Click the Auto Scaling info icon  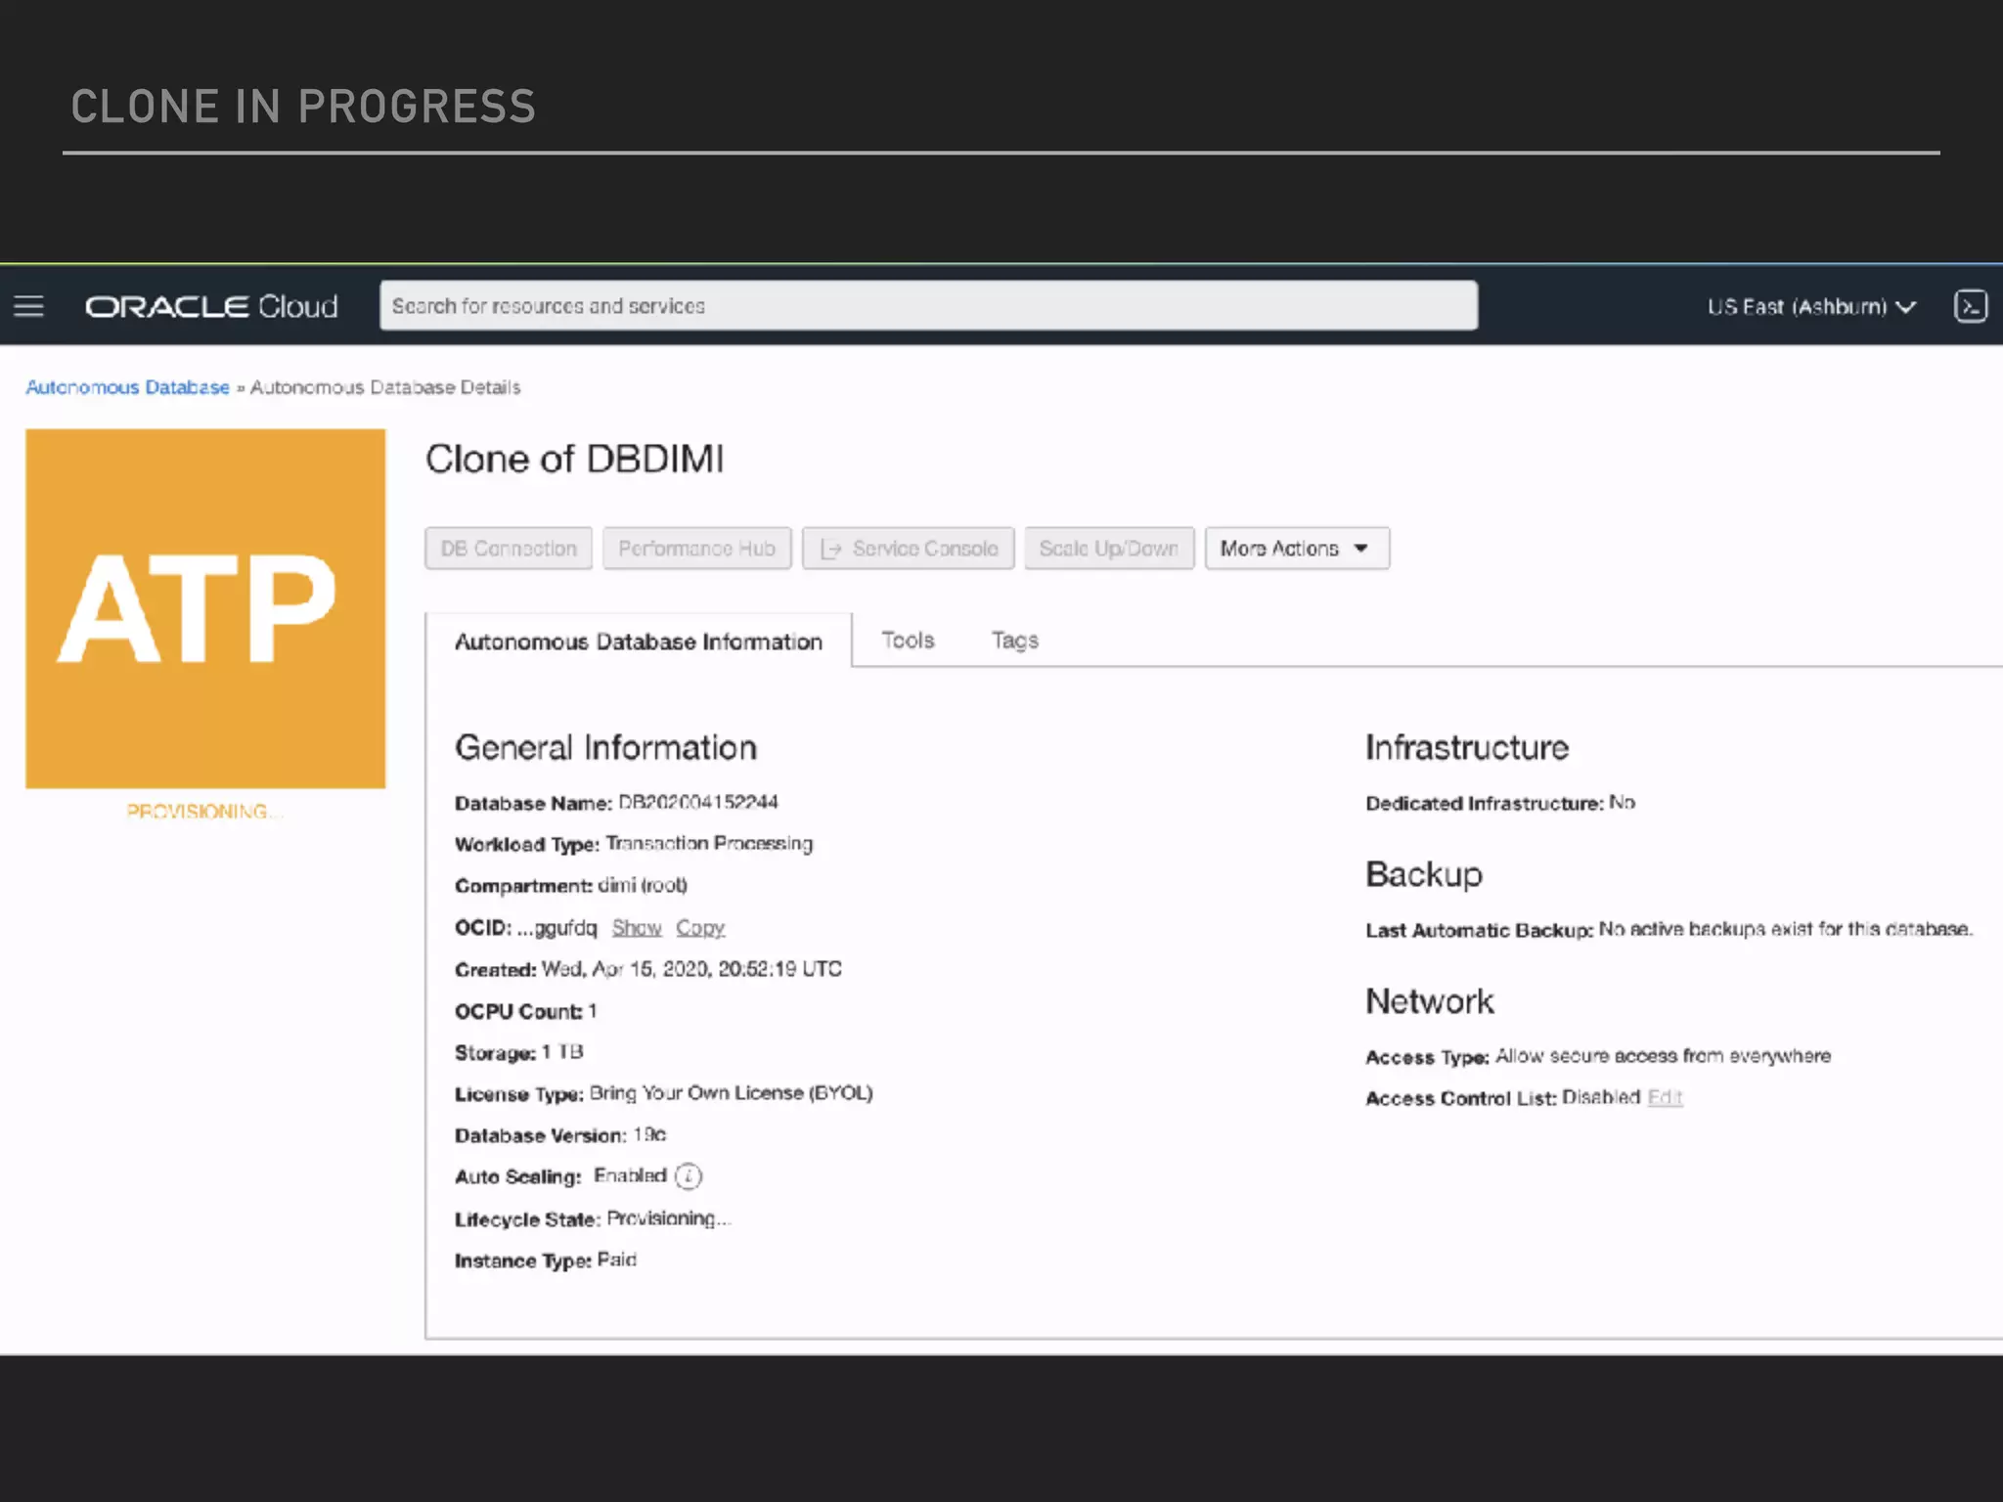(689, 1176)
